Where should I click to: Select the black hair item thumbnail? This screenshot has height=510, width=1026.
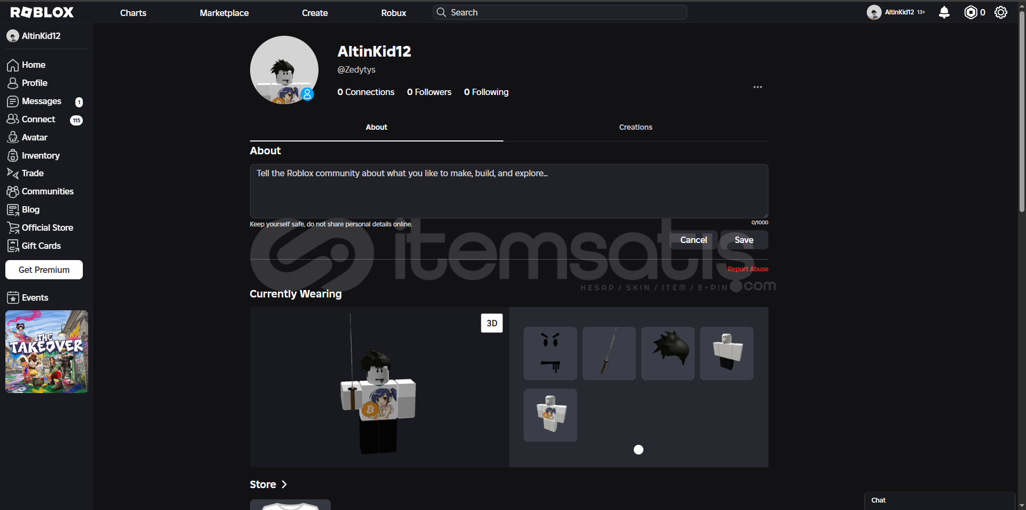(x=668, y=354)
